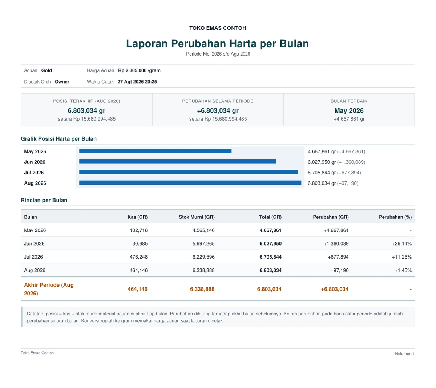Image resolution: width=436 pixels, height=388 pixels.
Task: Click the Perubahan (%) column header
Action: pyautogui.click(x=395, y=217)
